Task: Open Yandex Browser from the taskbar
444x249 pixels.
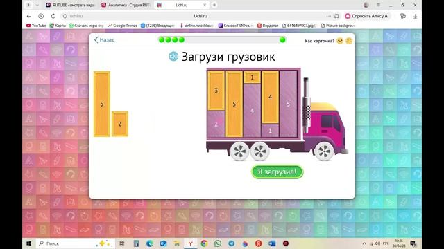Action: pos(190,243)
